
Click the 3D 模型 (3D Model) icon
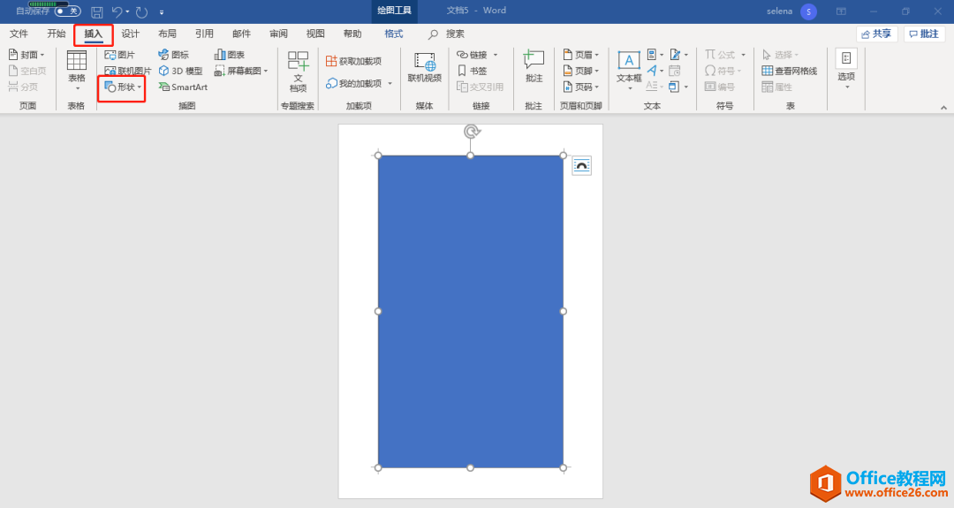pos(180,71)
